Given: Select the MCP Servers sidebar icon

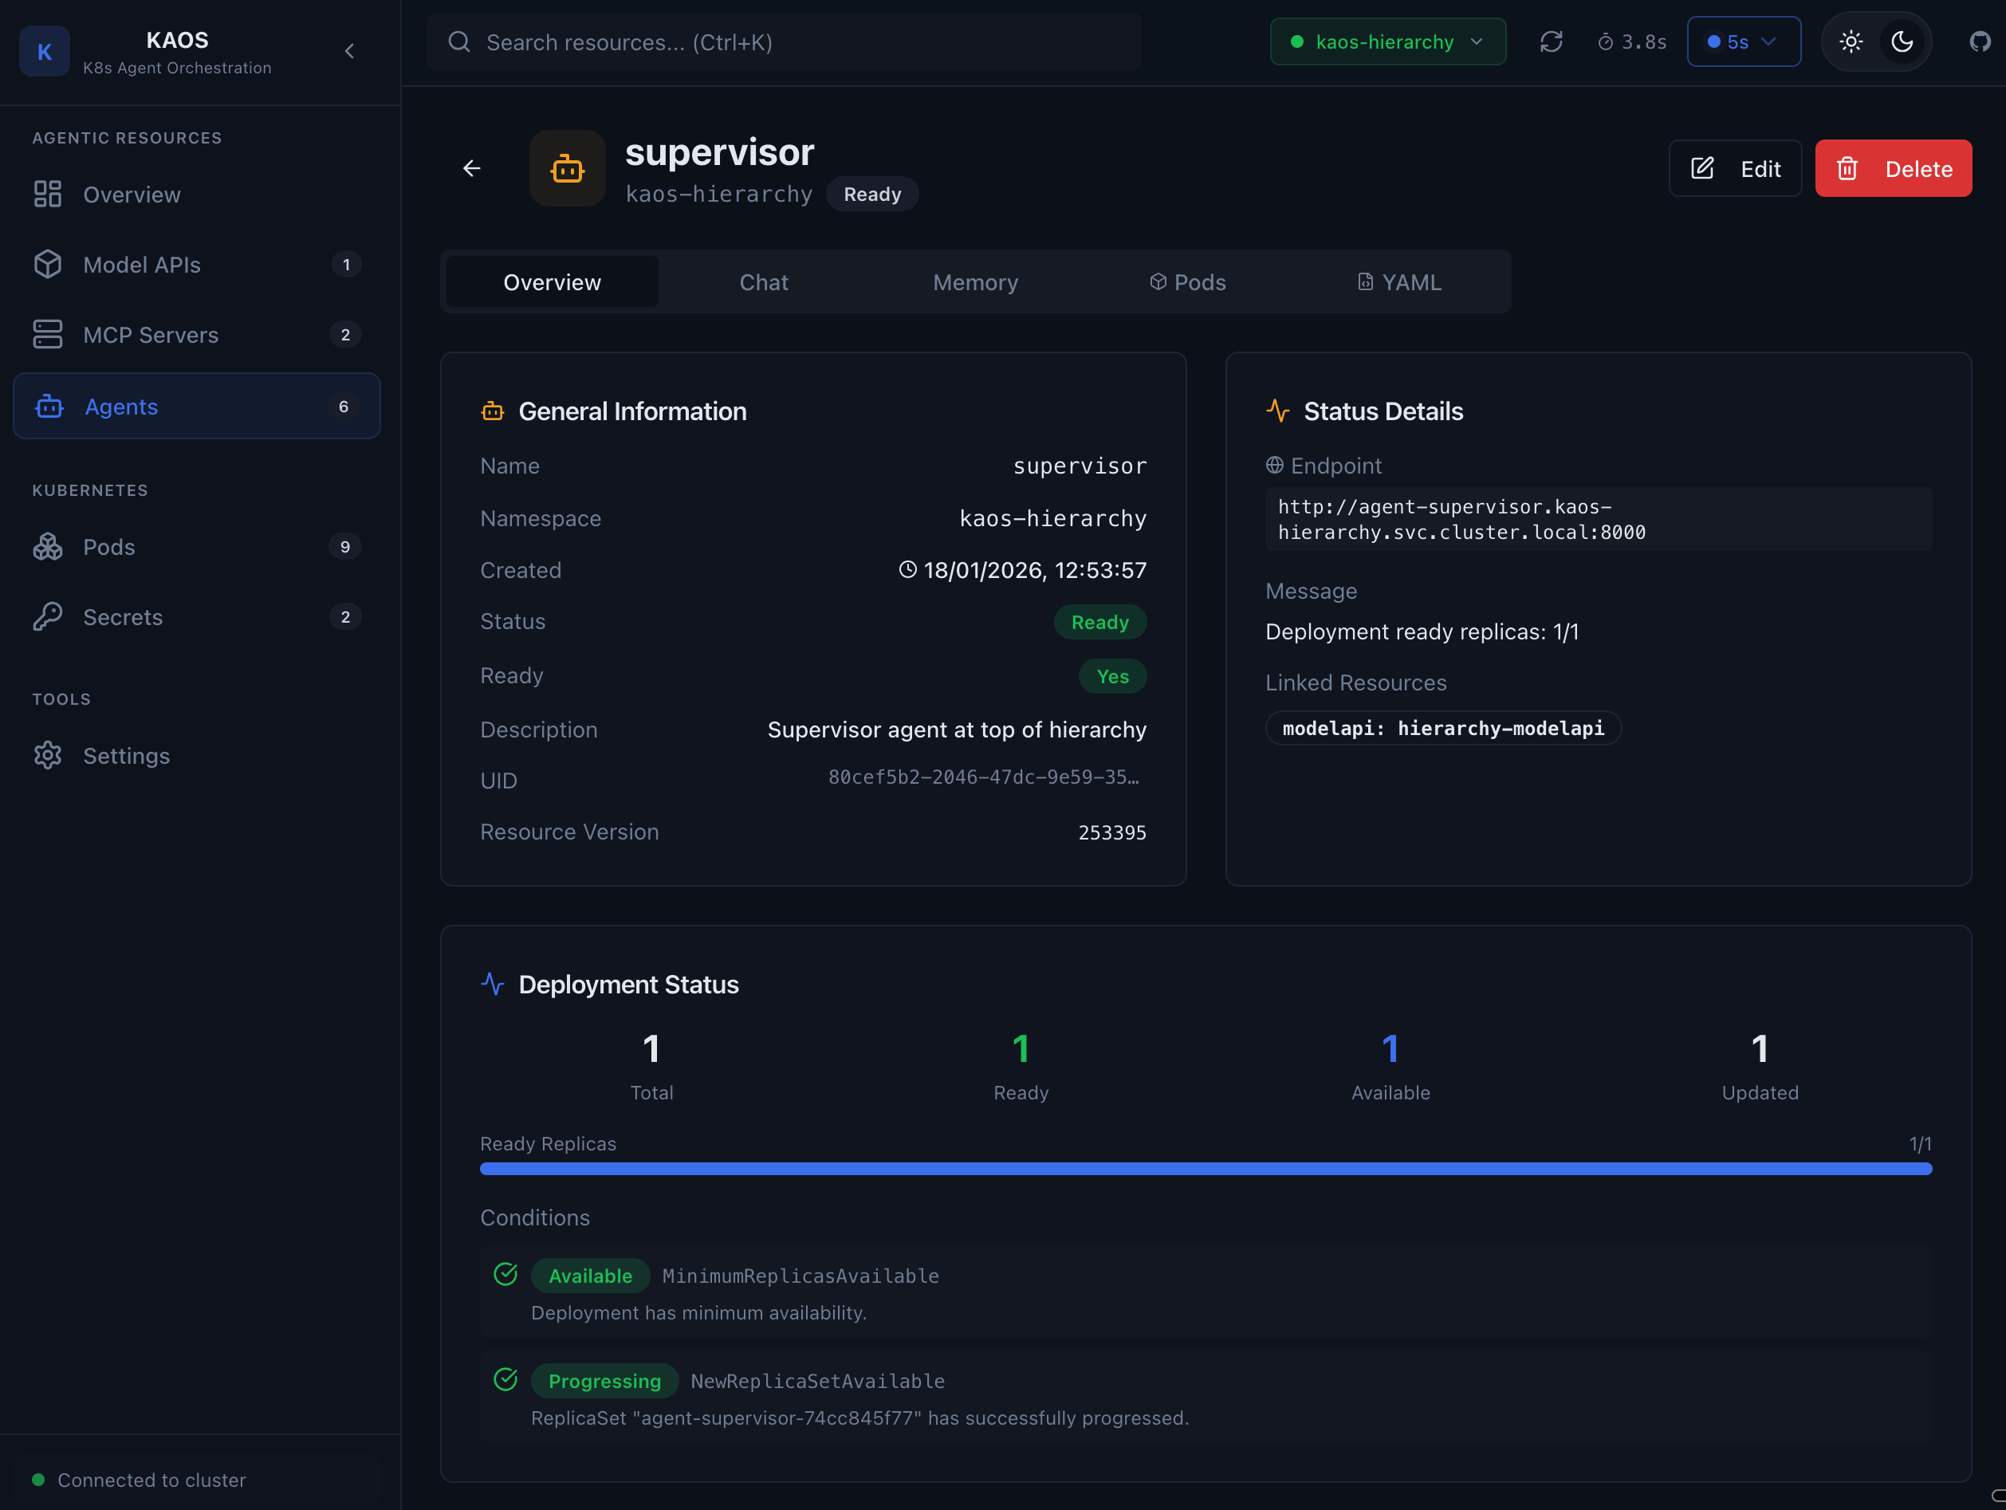Looking at the screenshot, I should [48, 334].
